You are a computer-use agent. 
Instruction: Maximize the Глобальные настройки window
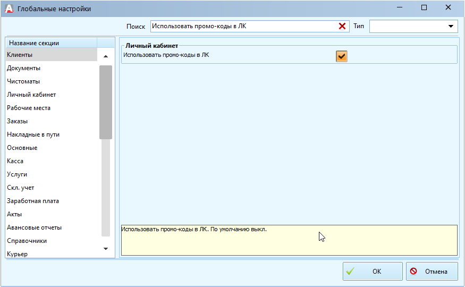point(424,8)
